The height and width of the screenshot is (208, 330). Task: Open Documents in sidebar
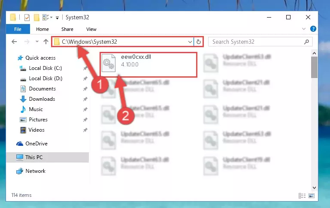(x=42, y=89)
